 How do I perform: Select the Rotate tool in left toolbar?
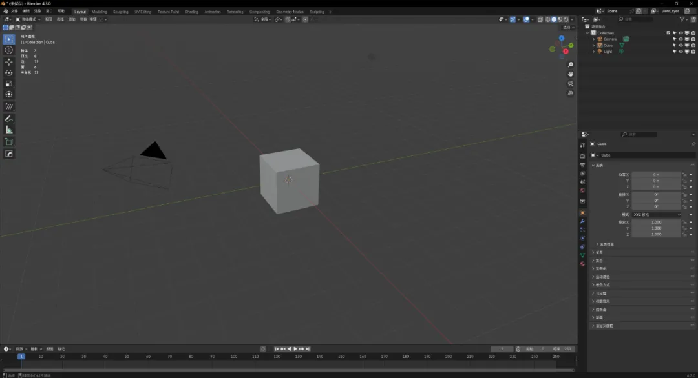click(x=9, y=73)
